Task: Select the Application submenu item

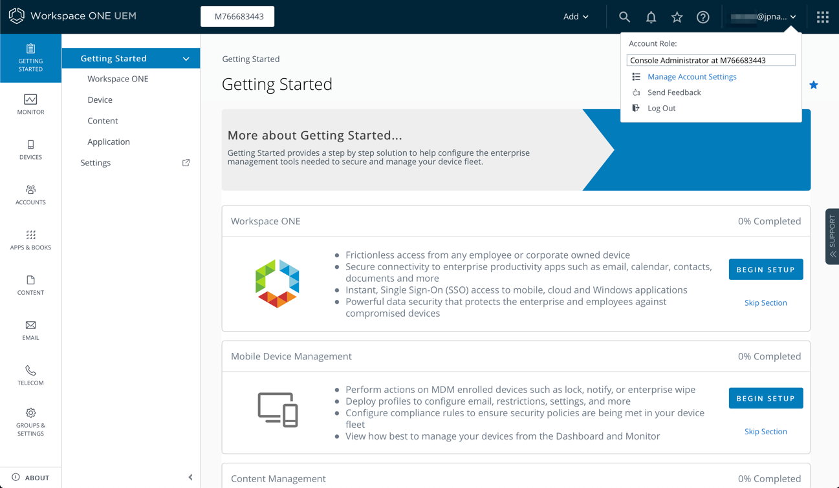Action: (x=109, y=142)
